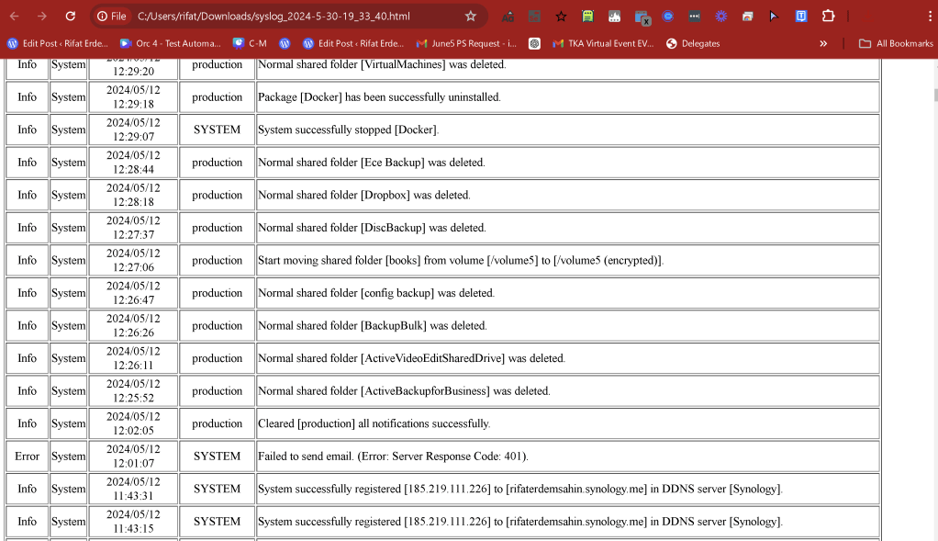Viewport: 938px width, 541px height.
Task: Open the C-M bookmark
Action: tap(250, 44)
